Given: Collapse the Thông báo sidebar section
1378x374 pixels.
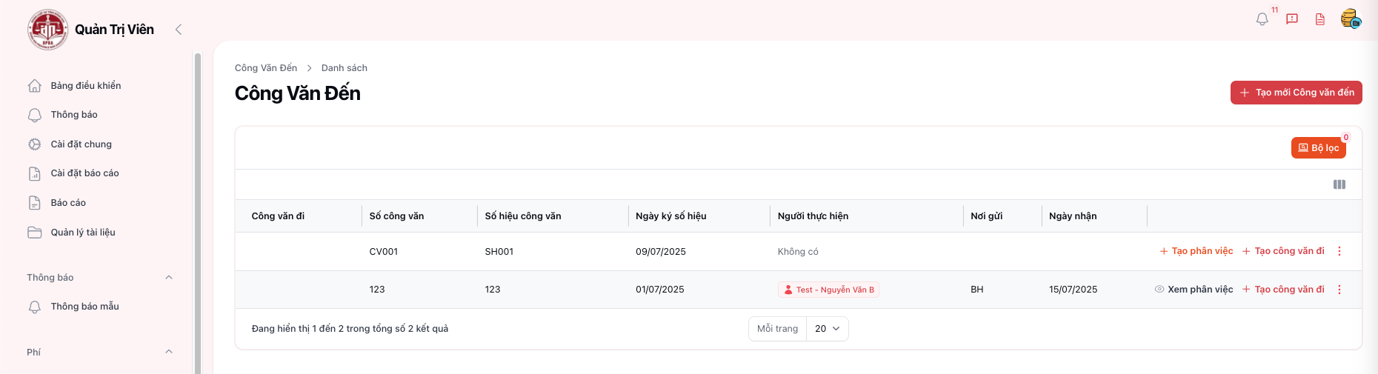Looking at the screenshot, I should (169, 278).
